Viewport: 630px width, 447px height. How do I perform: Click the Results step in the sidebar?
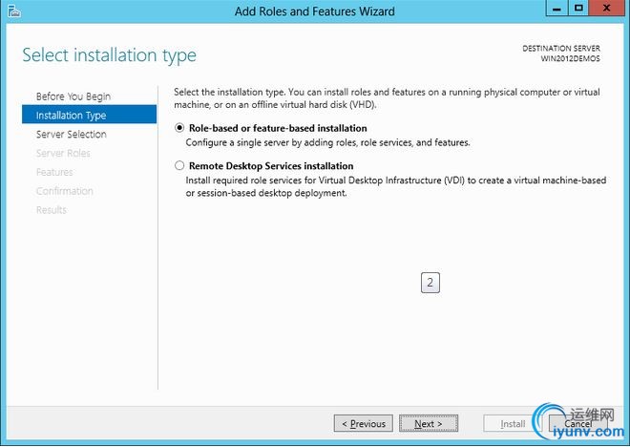52,210
